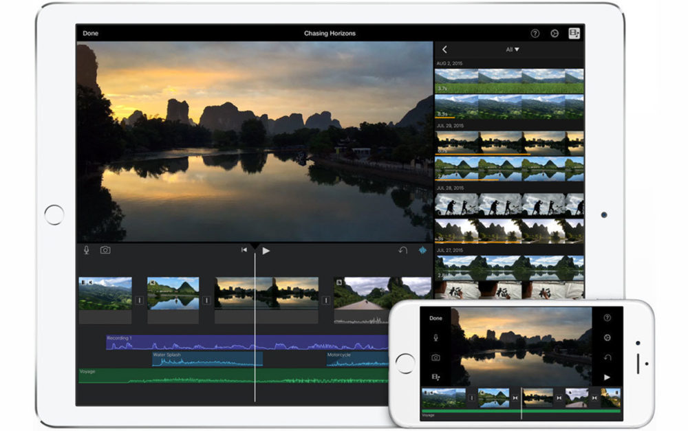Expand the All media filter dropdown

click(x=512, y=49)
